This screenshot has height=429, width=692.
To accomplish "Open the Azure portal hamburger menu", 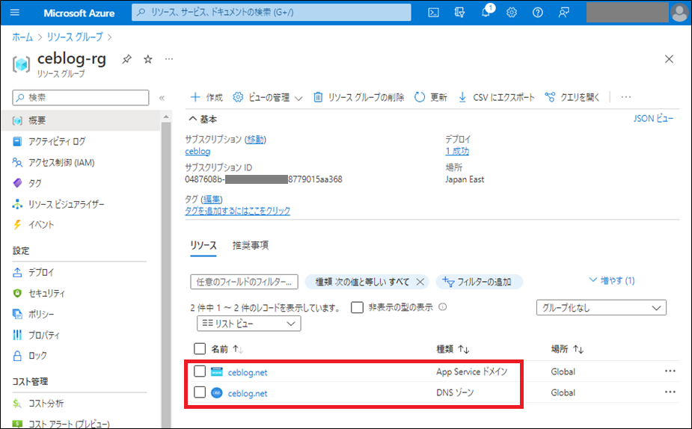I will tap(14, 13).
